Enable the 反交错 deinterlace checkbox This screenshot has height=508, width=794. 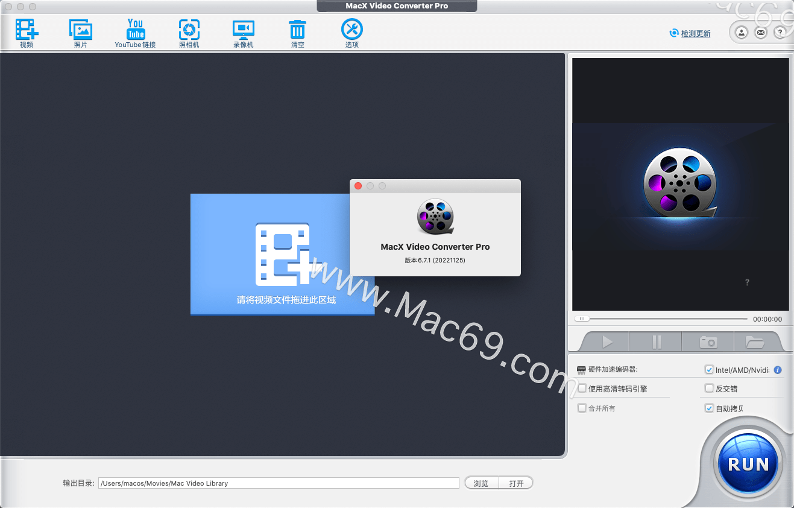click(x=709, y=389)
